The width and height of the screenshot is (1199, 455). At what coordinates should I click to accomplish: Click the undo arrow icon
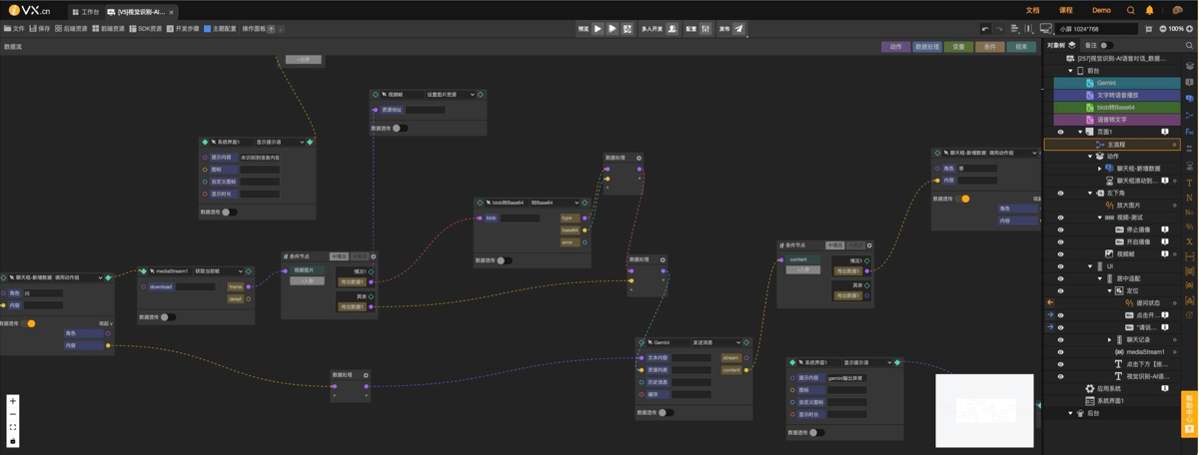[x=985, y=29]
